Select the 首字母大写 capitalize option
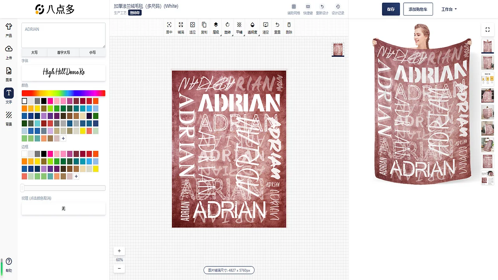This screenshot has width=498, height=280. [63, 52]
